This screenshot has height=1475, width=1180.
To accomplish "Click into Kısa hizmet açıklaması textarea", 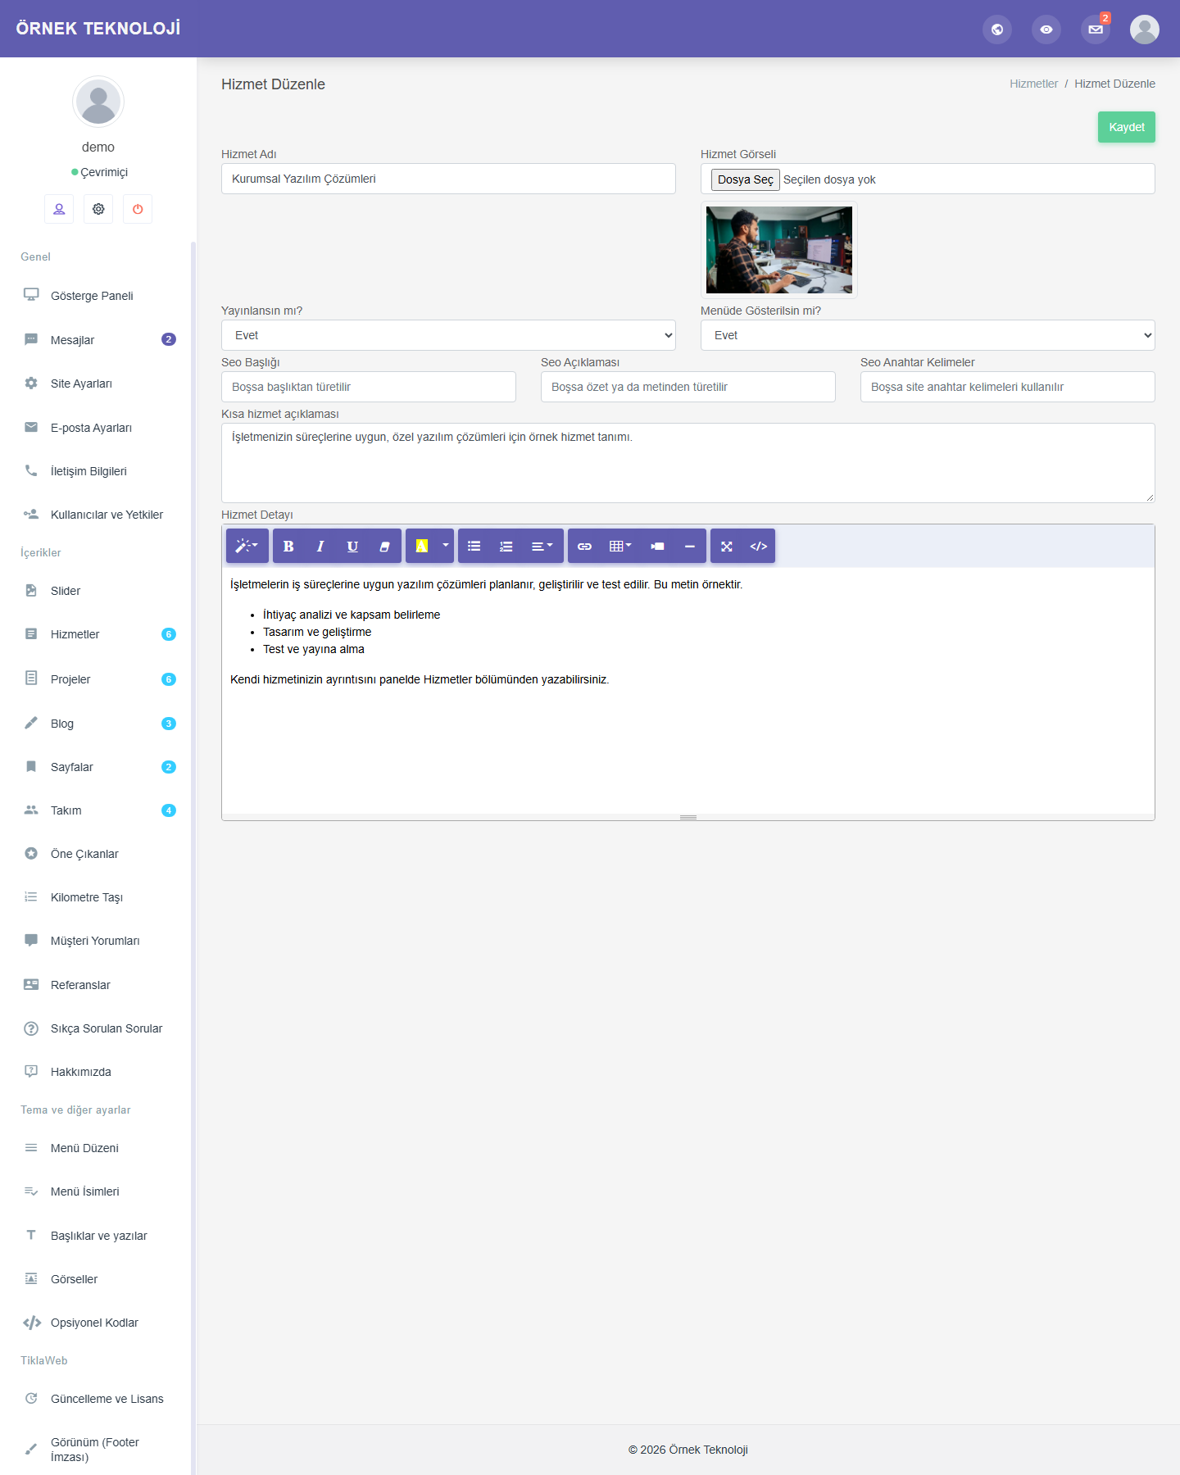I will (x=688, y=463).
